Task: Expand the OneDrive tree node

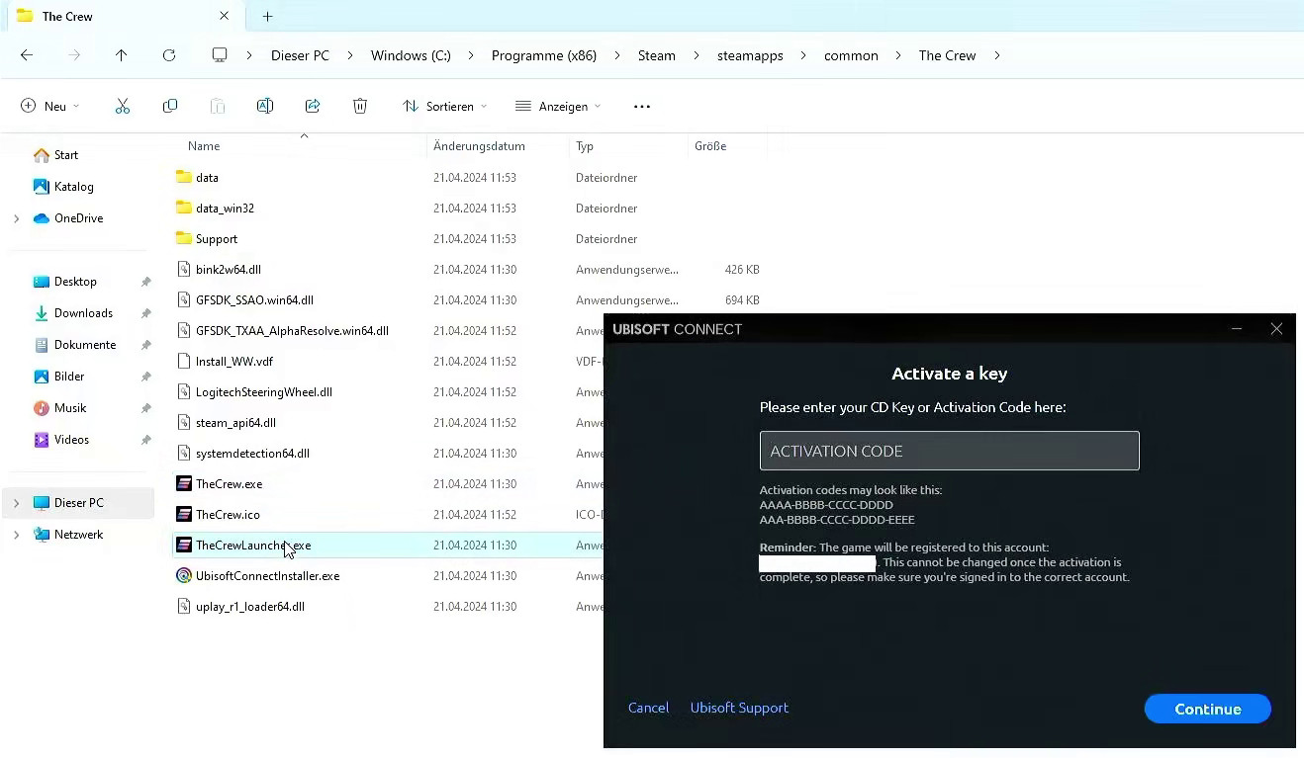Action: 16,218
